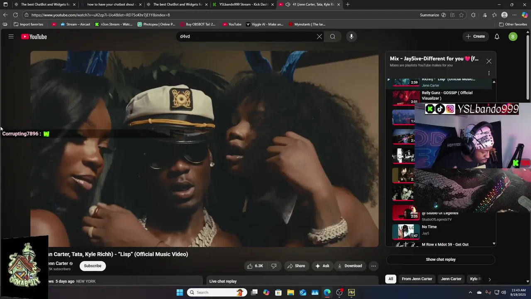
Task: Click the browser address bar URL
Action: [x=101, y=15]
